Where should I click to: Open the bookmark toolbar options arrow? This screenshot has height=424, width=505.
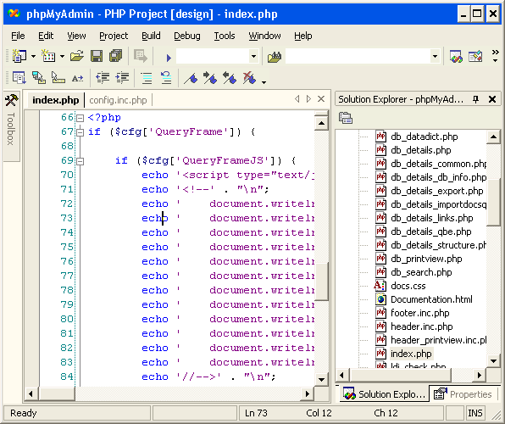(264, 82)
